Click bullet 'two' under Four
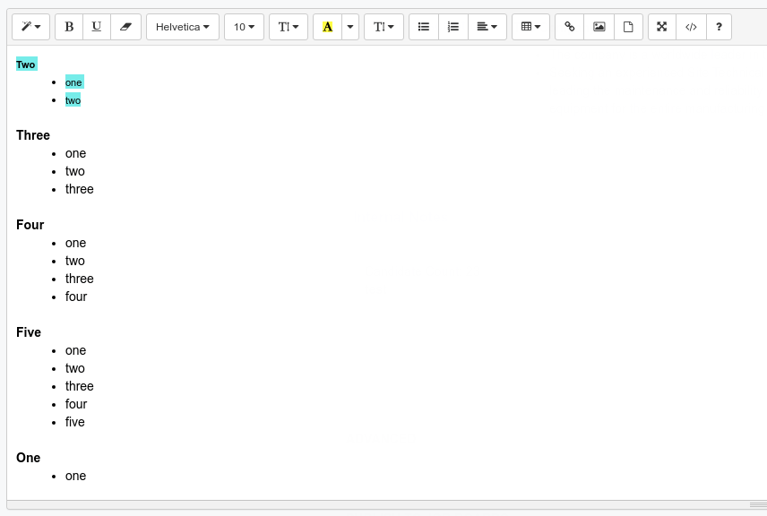The image size is (767, 516). pos(75,261)
